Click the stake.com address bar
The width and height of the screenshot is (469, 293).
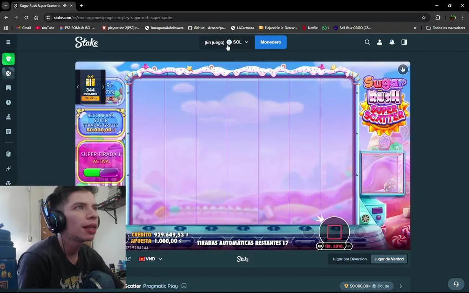click(x=233, y=17)
